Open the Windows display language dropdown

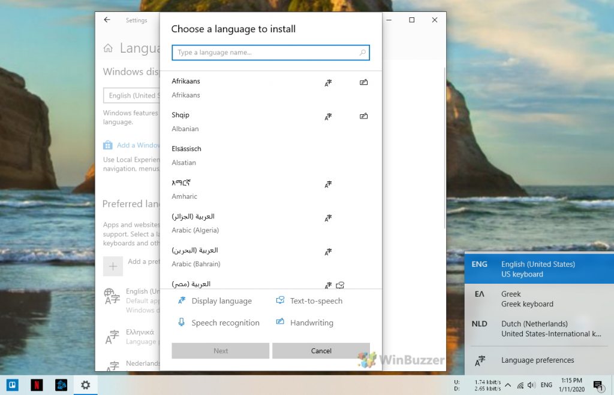coord(132,95)
